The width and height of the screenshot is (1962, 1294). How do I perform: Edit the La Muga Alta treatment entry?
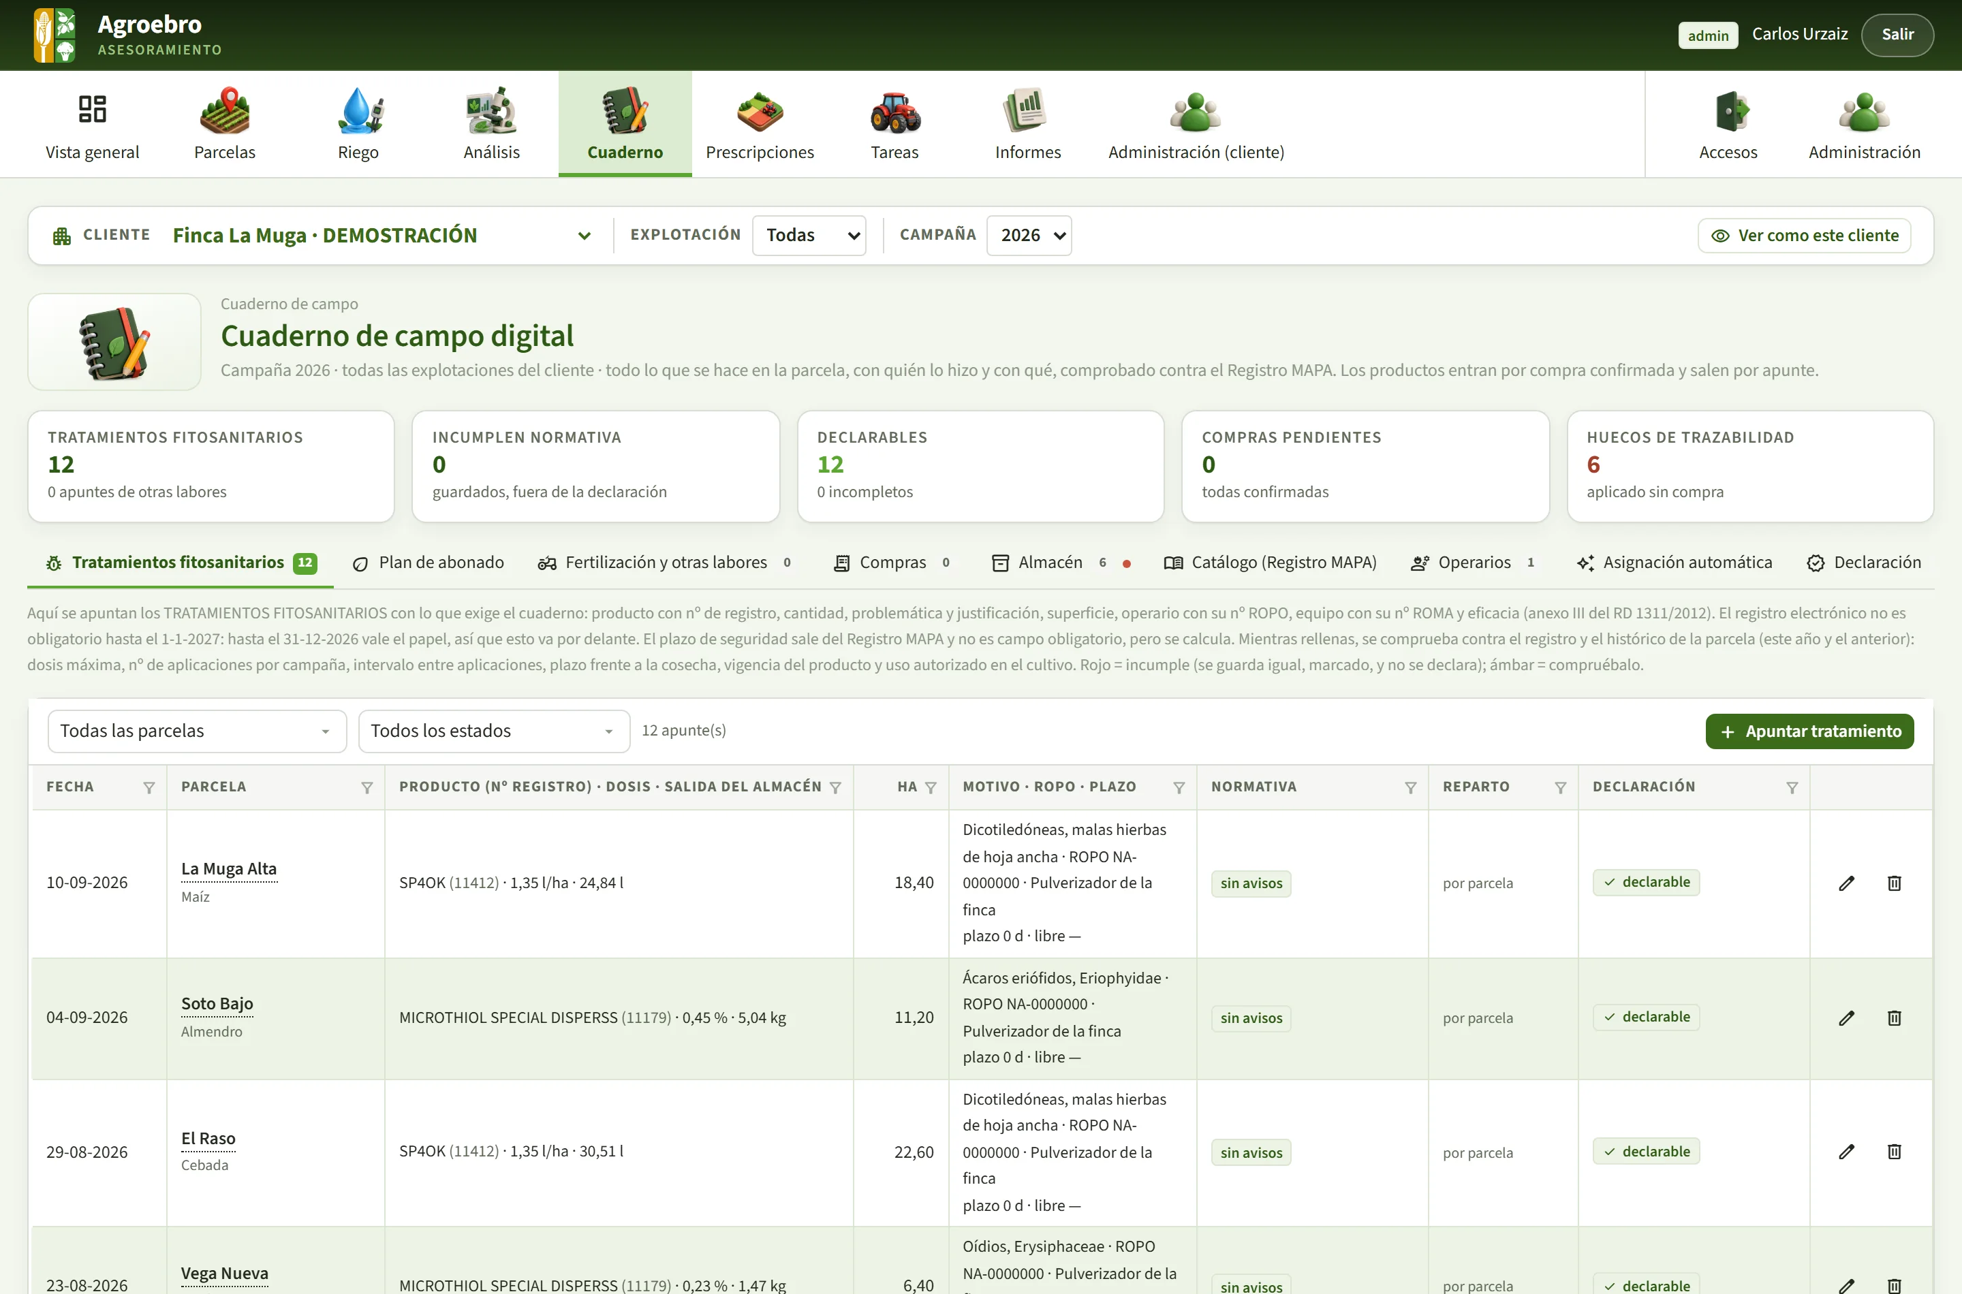(1846, 883)
